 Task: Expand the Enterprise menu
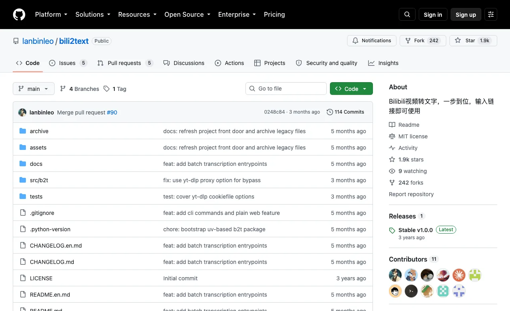[237, 14]
